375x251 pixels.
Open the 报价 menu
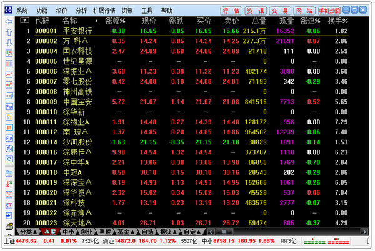[x=61, y=11]
